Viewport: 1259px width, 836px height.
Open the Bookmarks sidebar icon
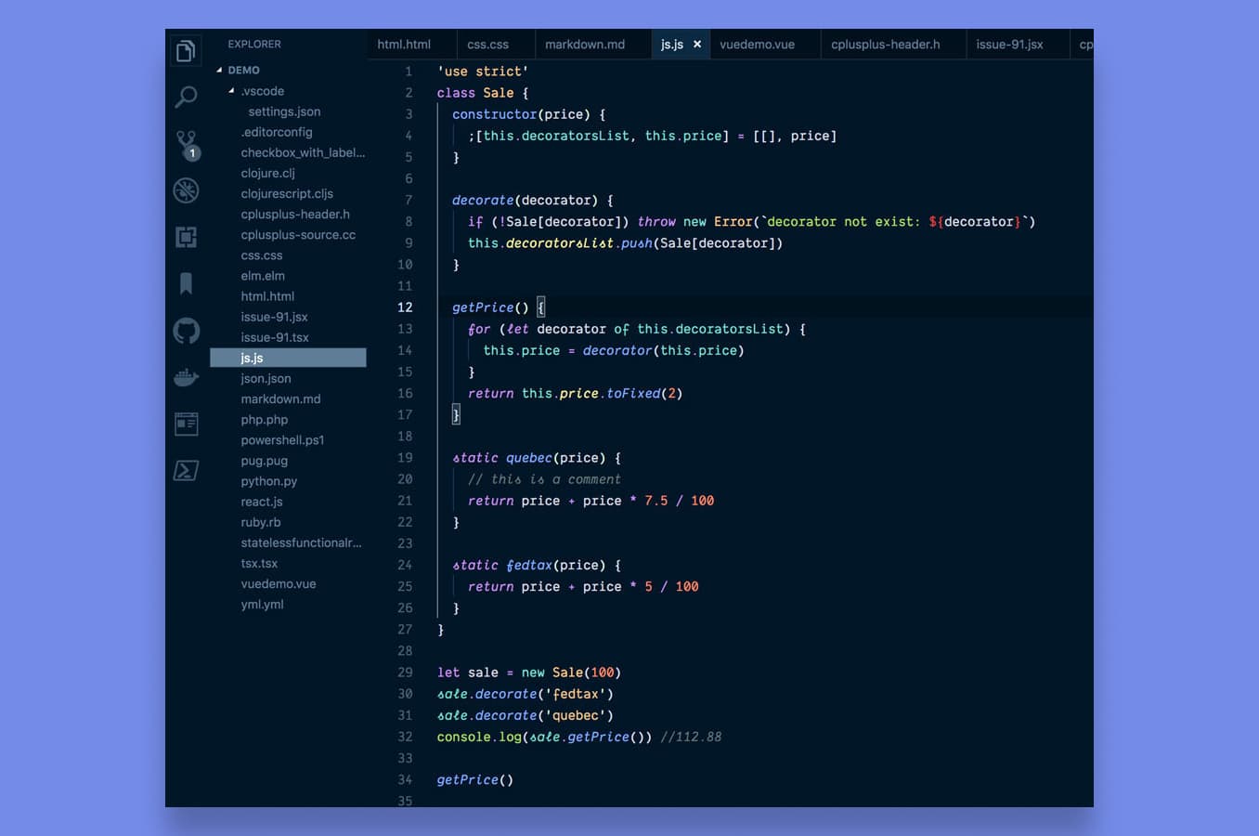pyautogui.click(x=186, y=283)
